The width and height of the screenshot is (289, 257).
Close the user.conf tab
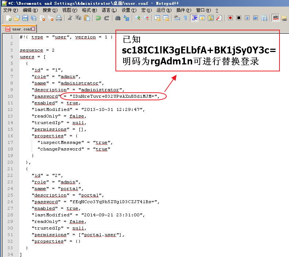(x=33, y=29)
